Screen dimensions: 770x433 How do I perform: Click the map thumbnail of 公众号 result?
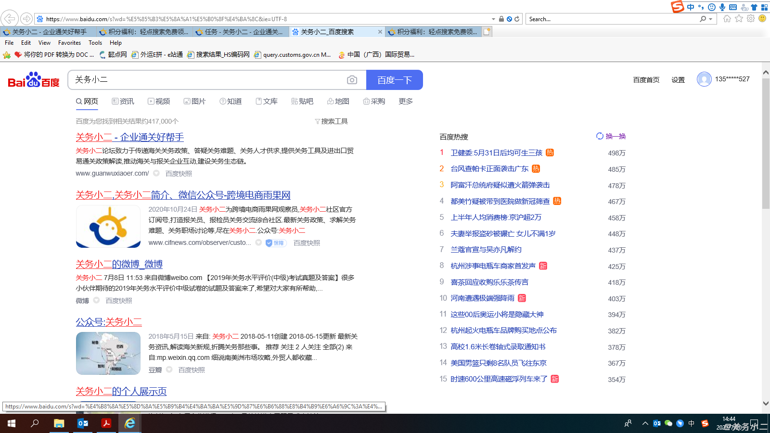pyautogui.click(x=108, y=354)
